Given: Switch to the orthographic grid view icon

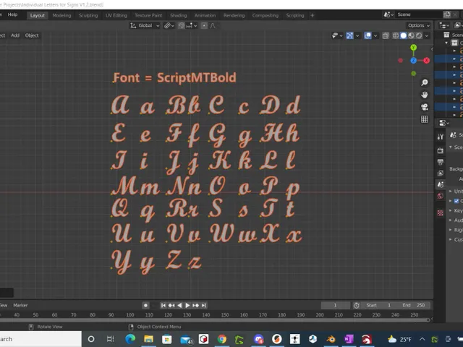Looking at the screenshot, I should [x=425, y=119].
